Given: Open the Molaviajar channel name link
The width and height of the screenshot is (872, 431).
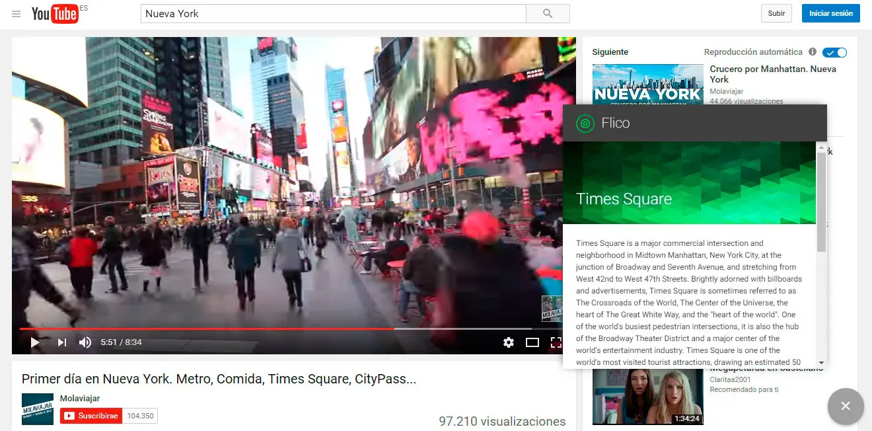Looking at the screenshot, I should click(80, 398).
